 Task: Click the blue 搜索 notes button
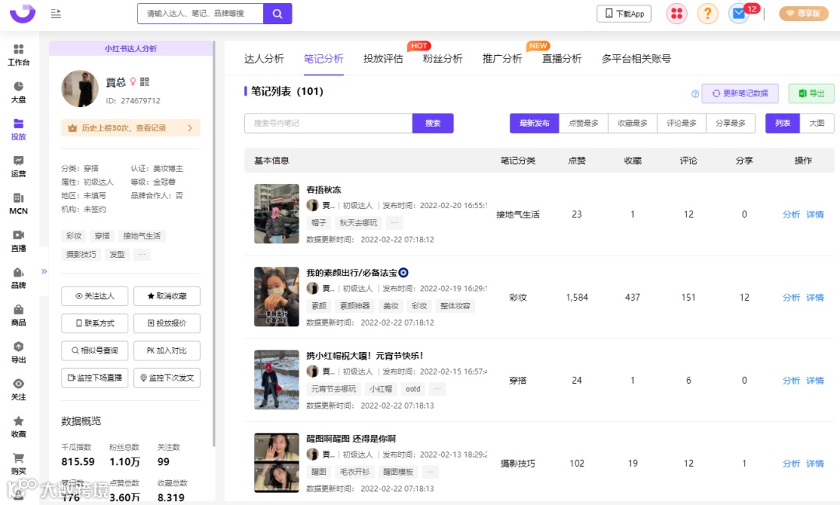433,123
